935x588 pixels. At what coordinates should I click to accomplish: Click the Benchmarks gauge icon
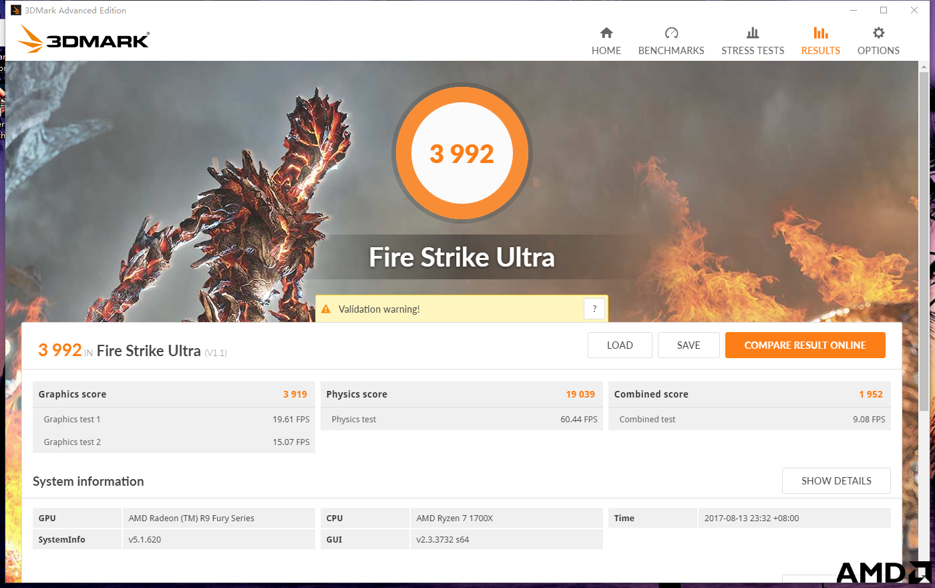(671, 33)
